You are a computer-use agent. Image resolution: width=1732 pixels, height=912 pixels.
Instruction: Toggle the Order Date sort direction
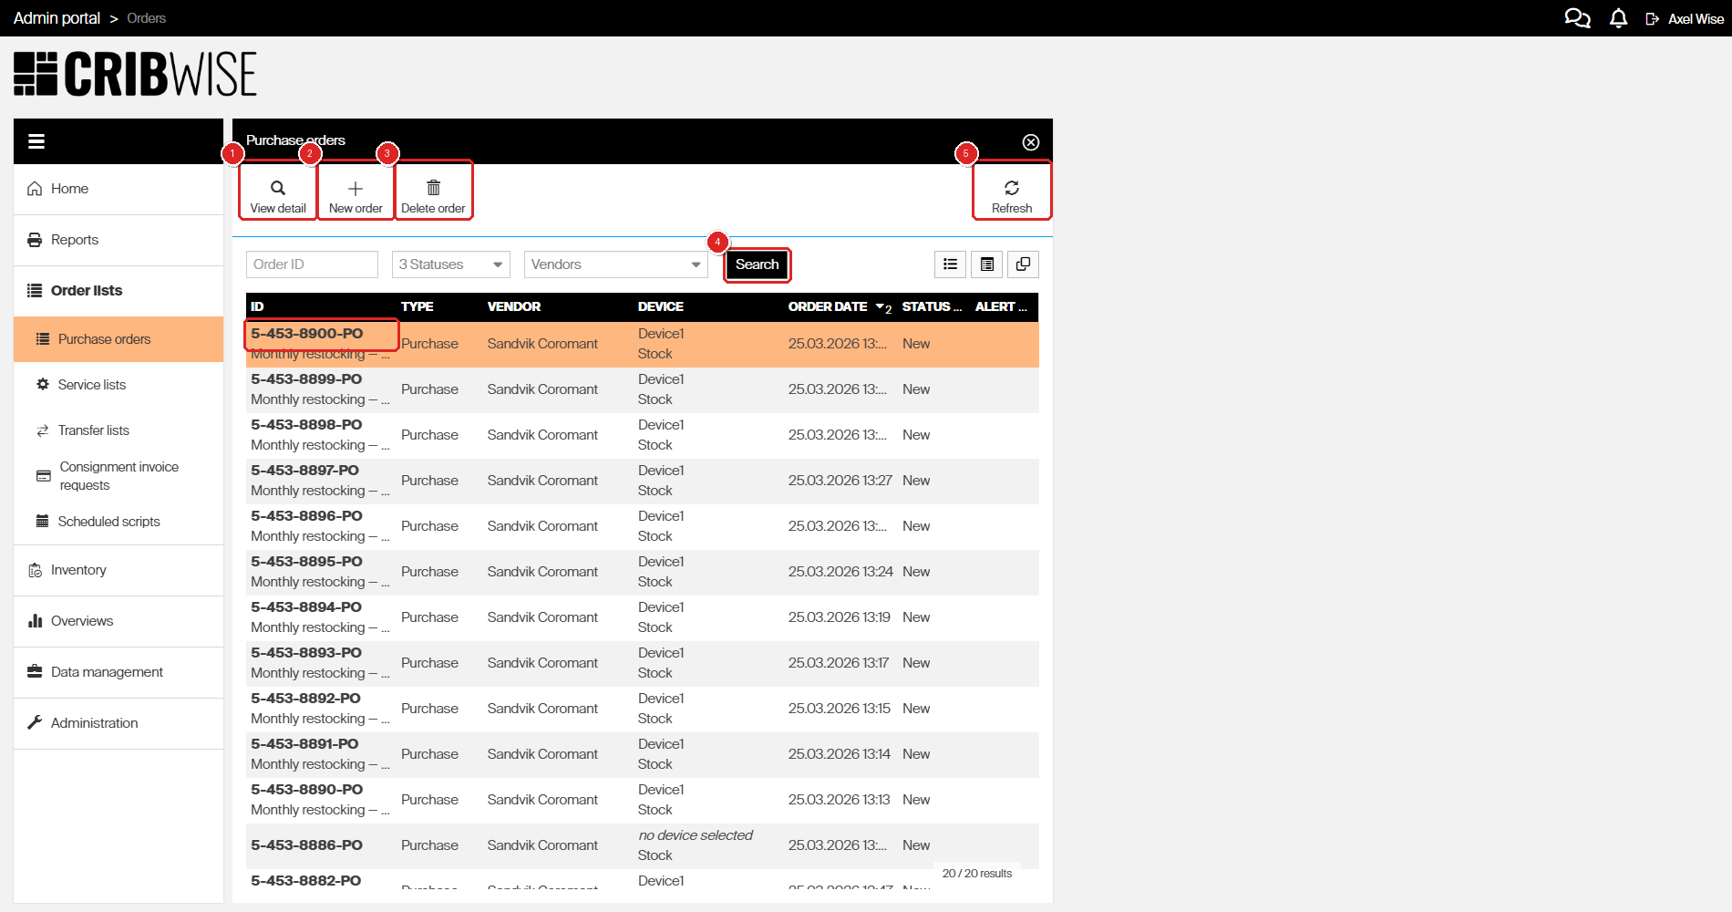click(879, 307)
